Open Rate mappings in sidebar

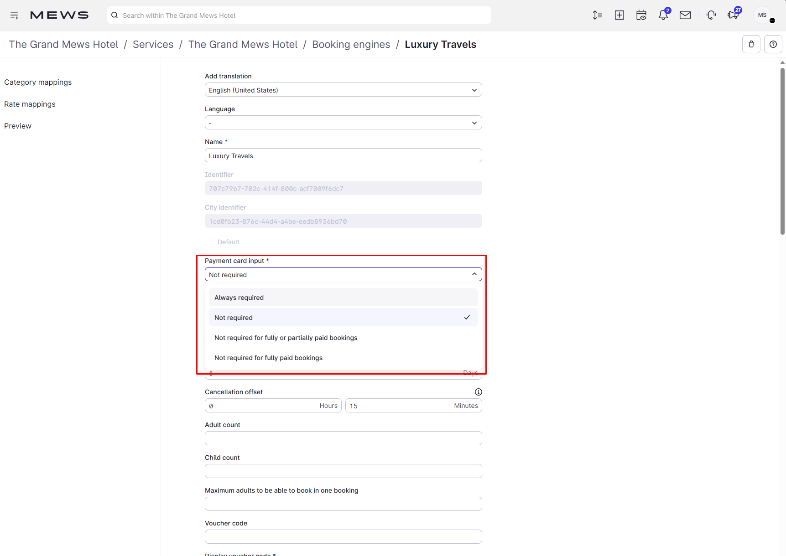30,104
